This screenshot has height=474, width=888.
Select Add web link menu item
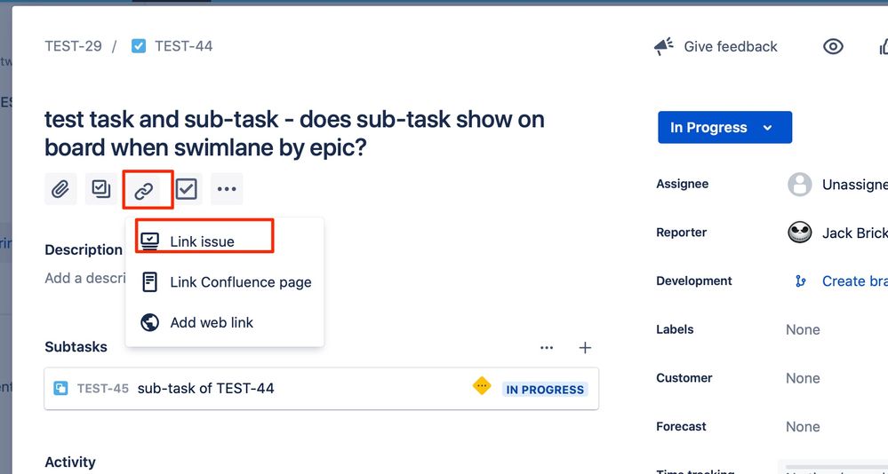pos(225,322)
